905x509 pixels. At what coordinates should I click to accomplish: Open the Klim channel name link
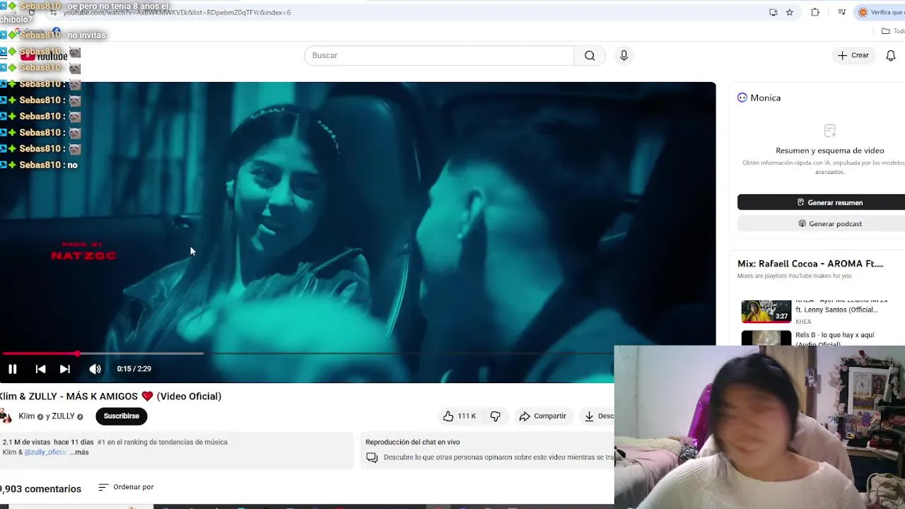(26, 416)
